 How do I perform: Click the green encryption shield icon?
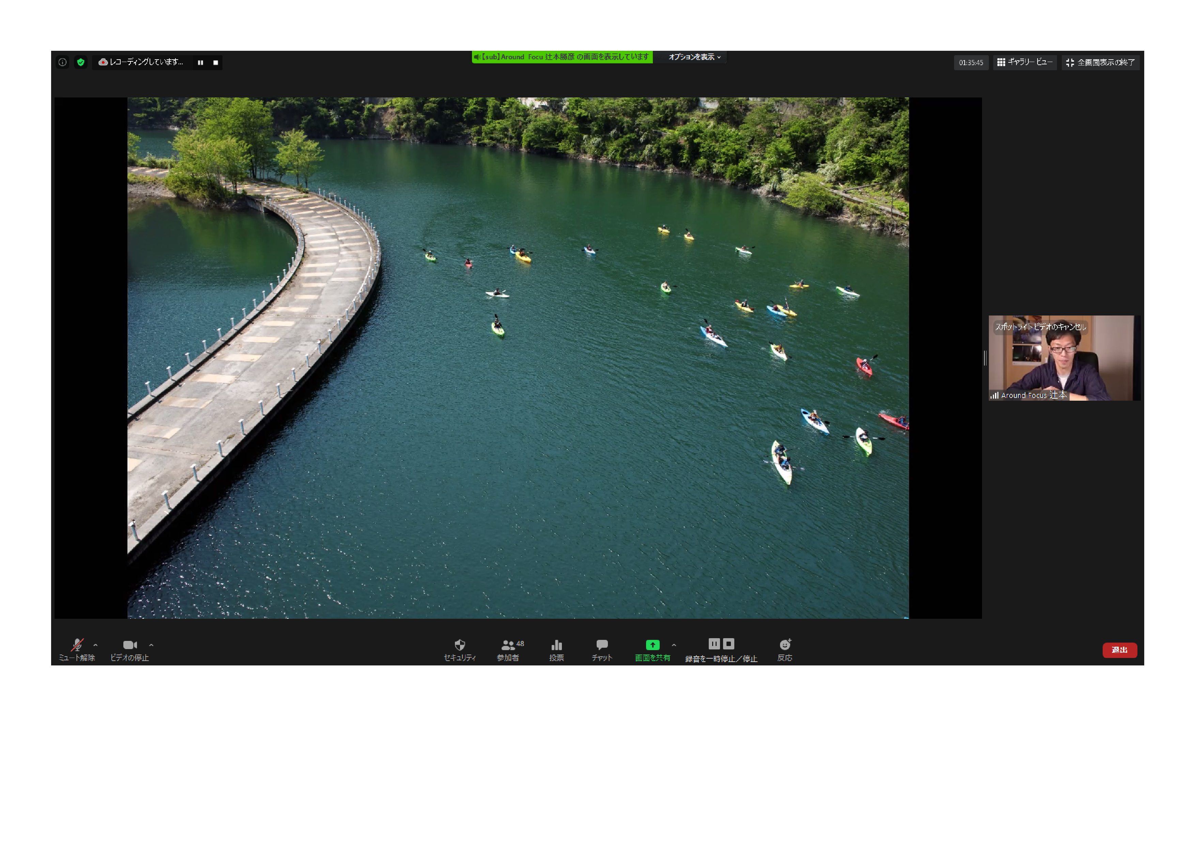[x=81, y=62]
